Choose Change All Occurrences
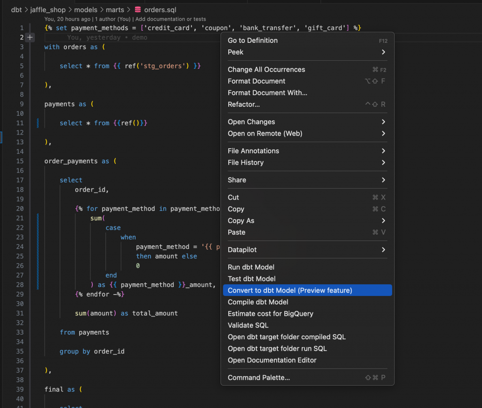This screenshot has height=408, width=482. point(307,70)
